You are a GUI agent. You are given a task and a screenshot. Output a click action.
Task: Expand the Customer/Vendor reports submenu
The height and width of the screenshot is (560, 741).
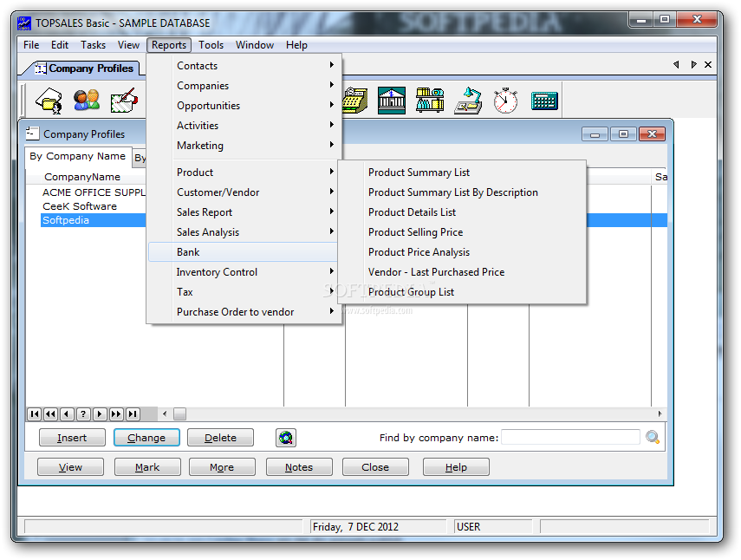tap(244, 192)
